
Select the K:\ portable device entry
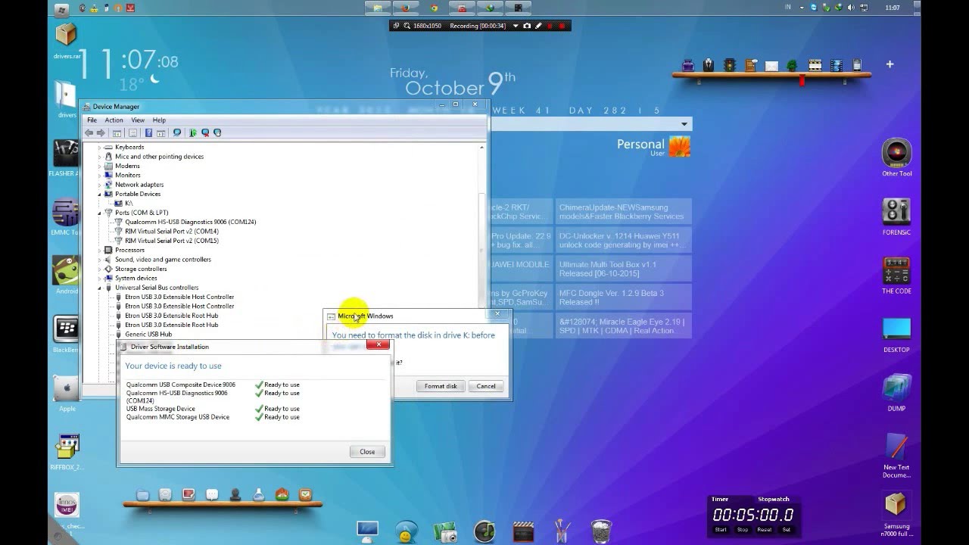point(129,203)
